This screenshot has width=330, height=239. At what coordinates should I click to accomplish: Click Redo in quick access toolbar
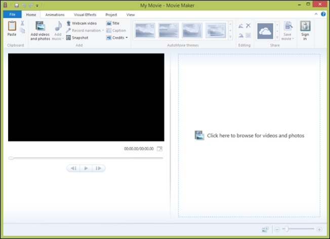[x=31, y=6]
